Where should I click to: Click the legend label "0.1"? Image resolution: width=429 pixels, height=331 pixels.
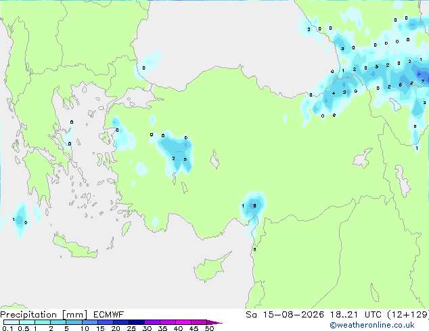(7, 328)
